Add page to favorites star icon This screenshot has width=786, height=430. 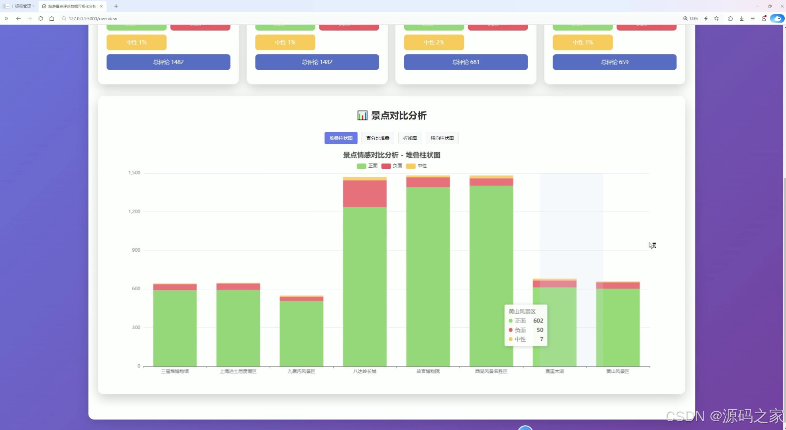(717, 18)
